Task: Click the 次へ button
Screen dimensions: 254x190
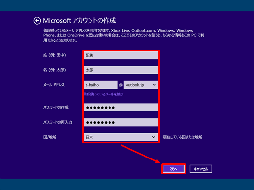Action: pyautogui.click(x=174, y=169)
